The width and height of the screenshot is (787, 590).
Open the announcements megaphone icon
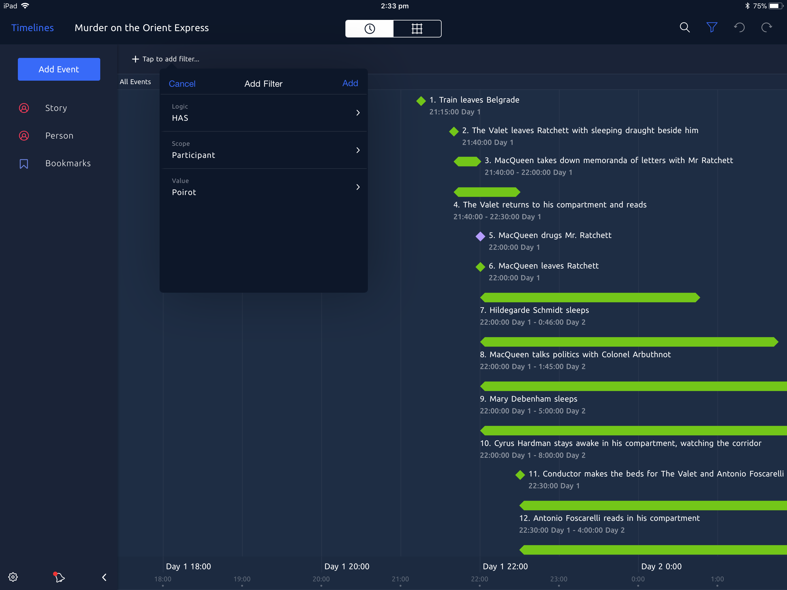[59, 577]
